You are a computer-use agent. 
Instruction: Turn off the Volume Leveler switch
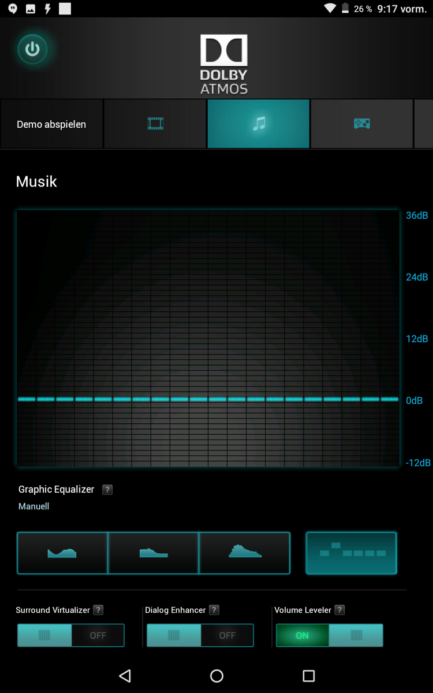pos(329,635)
